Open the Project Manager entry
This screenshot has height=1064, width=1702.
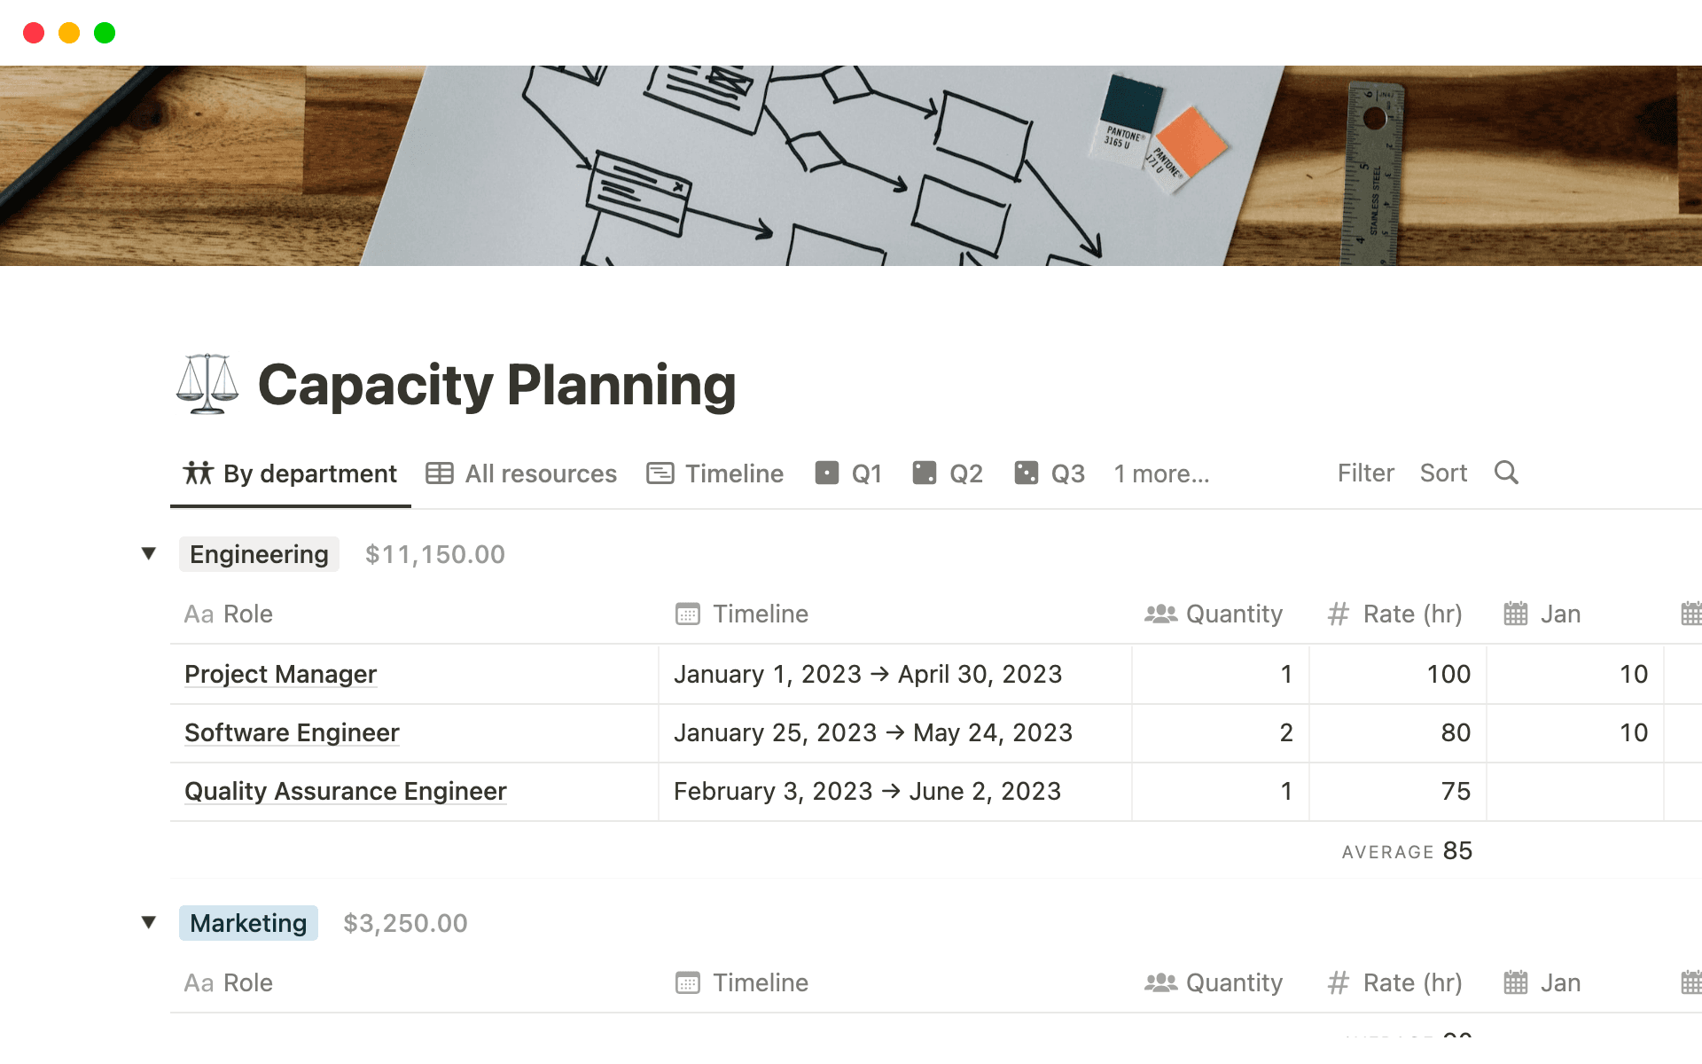(280, 674)
